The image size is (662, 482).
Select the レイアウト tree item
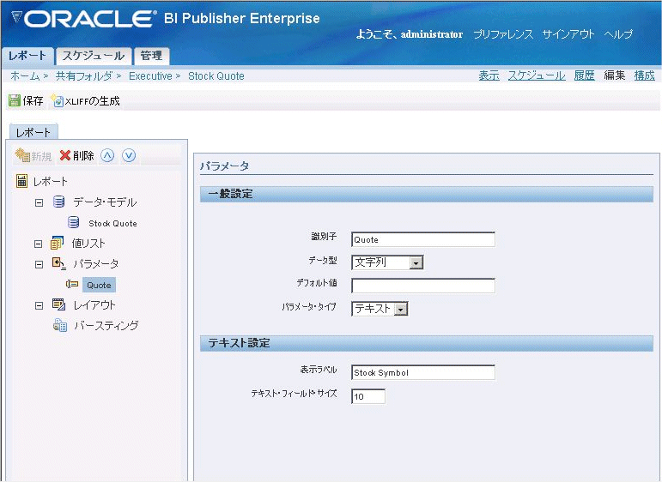coord(94,304)
